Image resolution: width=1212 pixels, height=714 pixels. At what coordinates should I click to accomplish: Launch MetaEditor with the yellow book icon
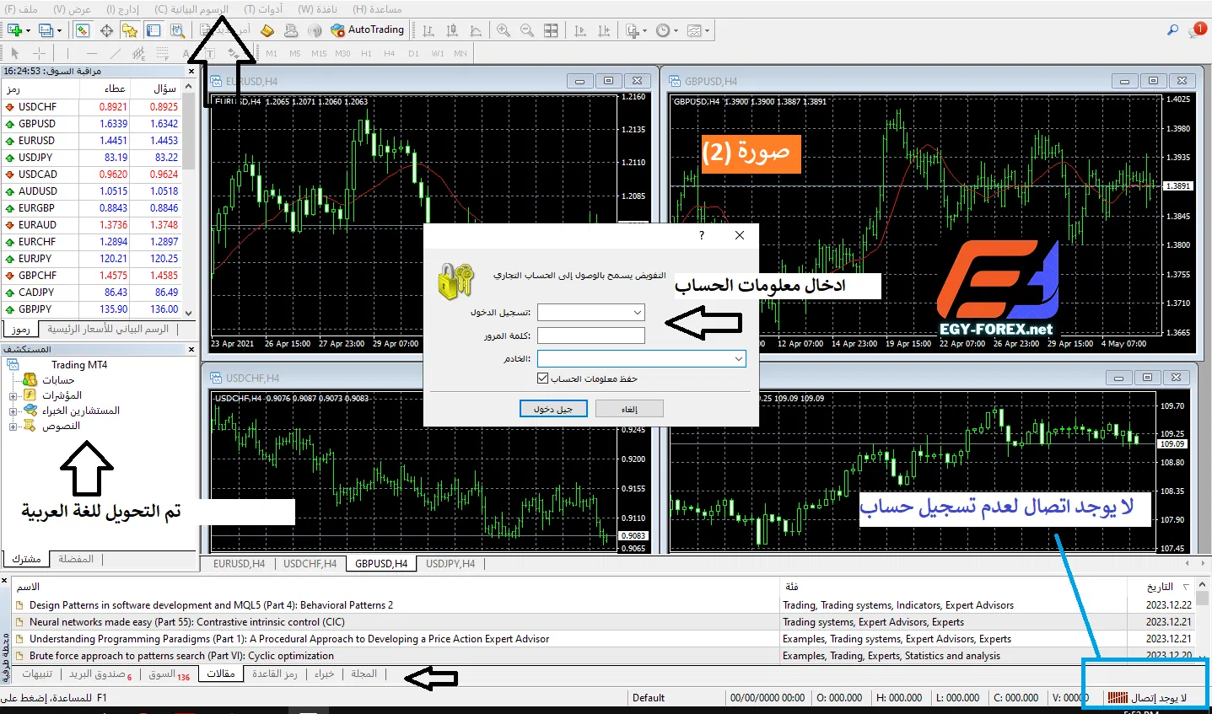(267, 30)
